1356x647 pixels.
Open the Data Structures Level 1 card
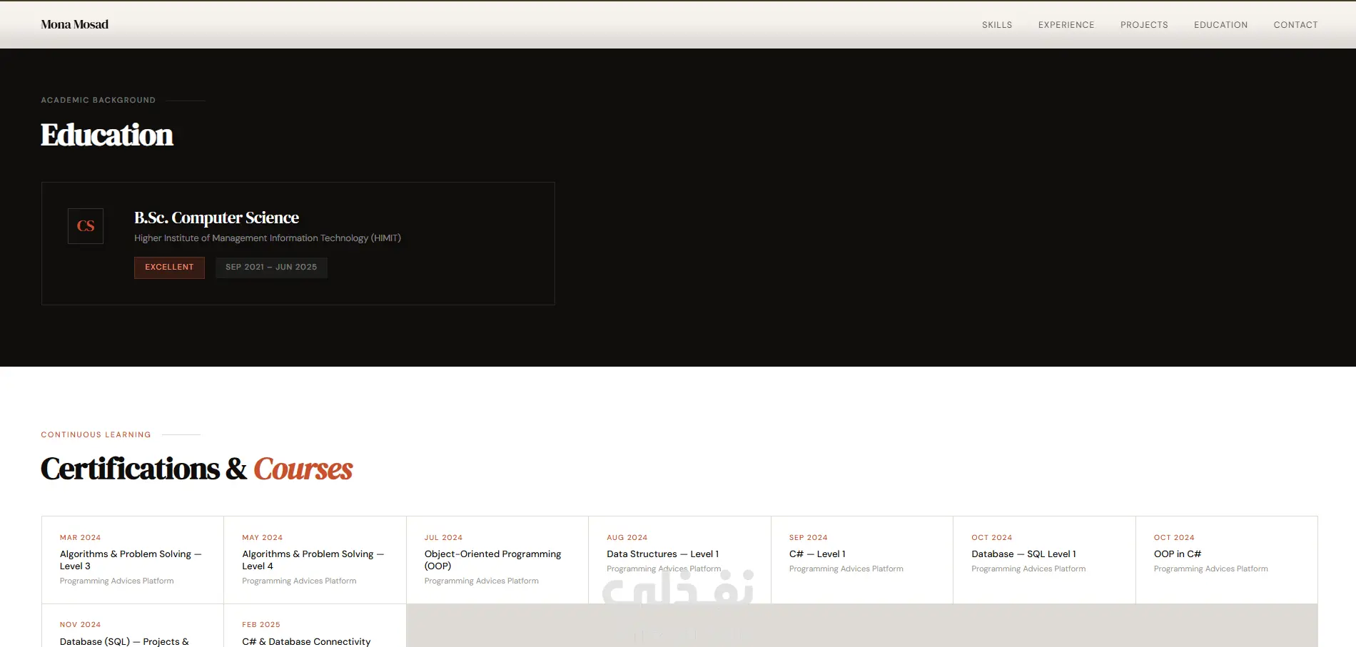coord(679,560)
